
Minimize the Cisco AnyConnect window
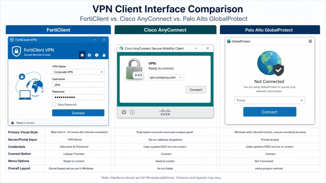pyautogui.click(x=196, y=48)
